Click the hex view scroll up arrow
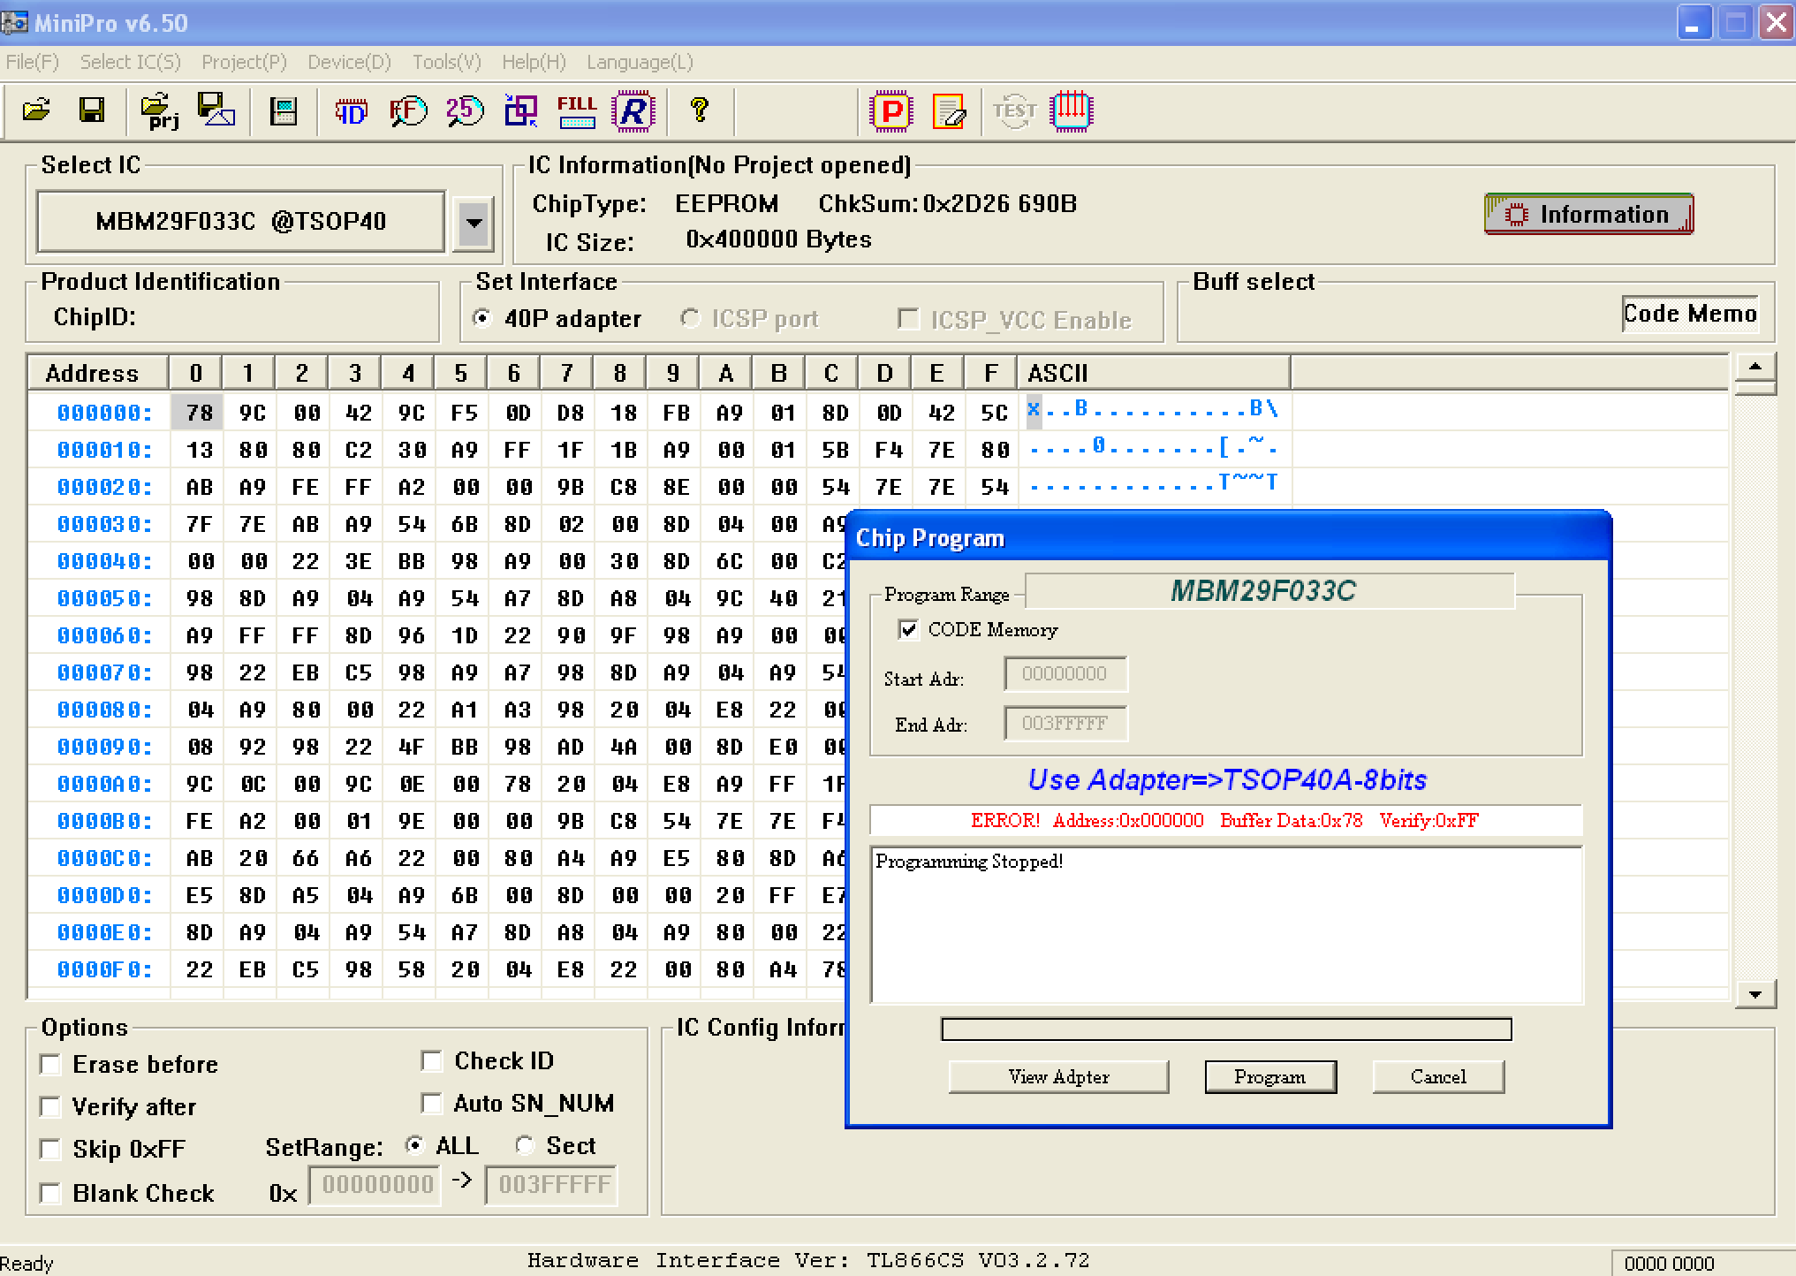The height and width of the screenshot is (1276, 1796). (1755, 366)
